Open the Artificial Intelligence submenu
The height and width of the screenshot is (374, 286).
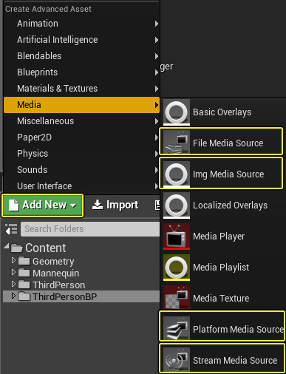point(81,40)
